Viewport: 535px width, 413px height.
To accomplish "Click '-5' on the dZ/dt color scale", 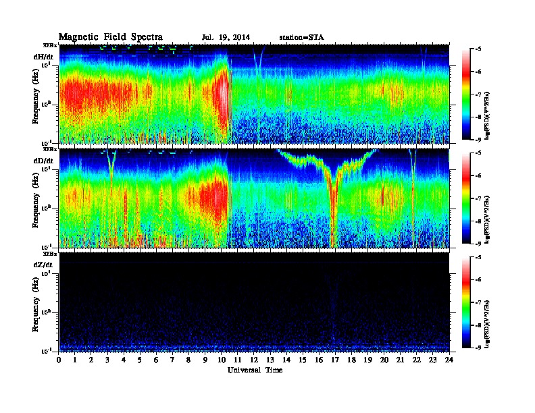I will point(478,257).
